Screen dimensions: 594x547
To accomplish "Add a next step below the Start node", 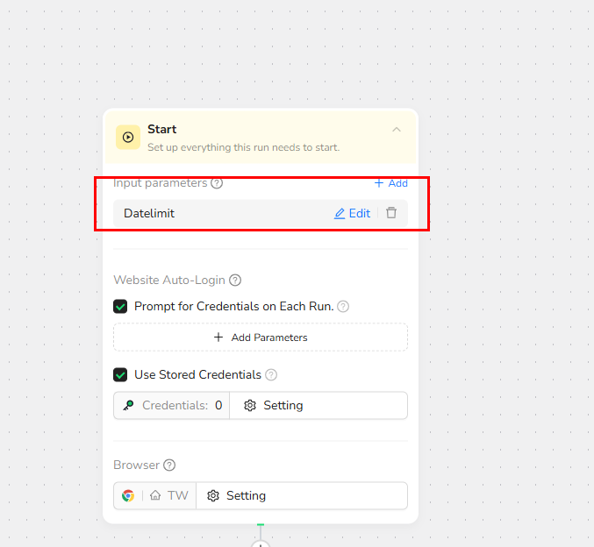I will (261, 544).
